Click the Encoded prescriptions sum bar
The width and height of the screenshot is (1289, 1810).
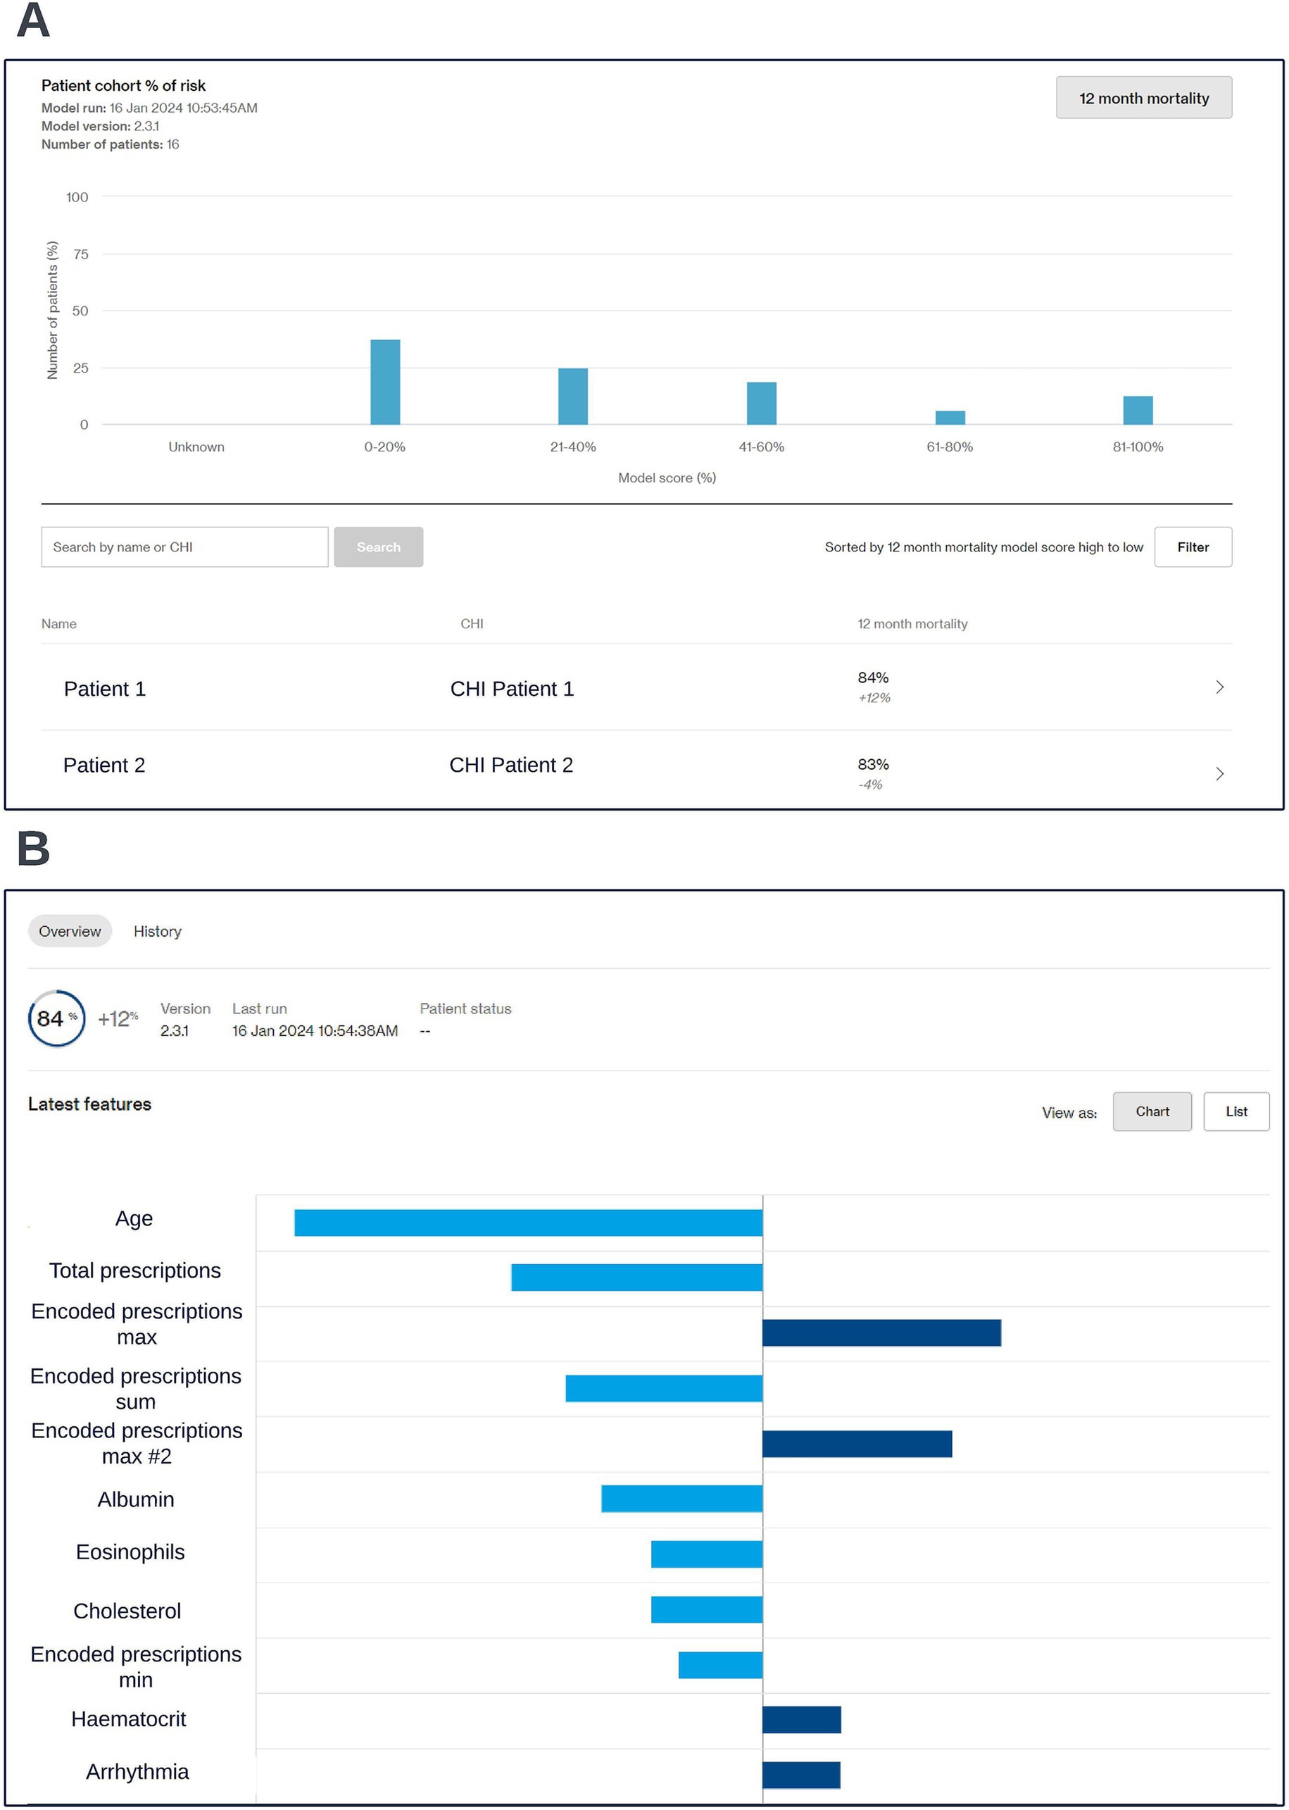tap(664, 1388)
